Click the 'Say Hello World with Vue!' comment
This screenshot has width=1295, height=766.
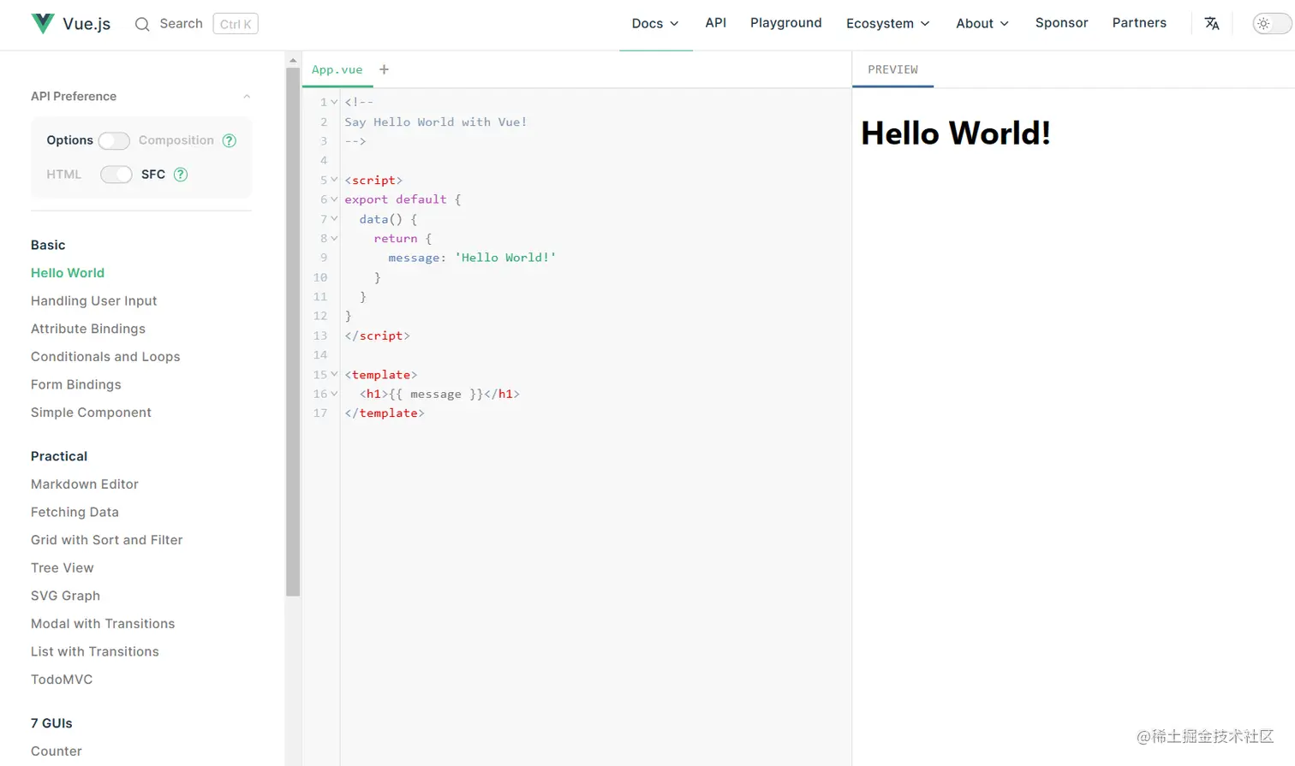click(436, 122)
